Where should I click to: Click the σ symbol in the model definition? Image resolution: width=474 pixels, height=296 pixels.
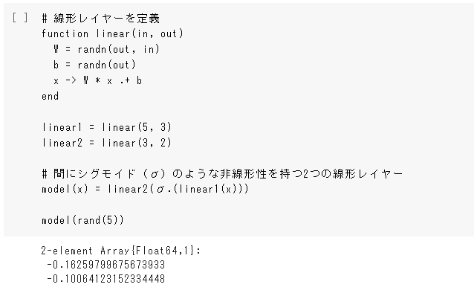click(x=160, y=190)
